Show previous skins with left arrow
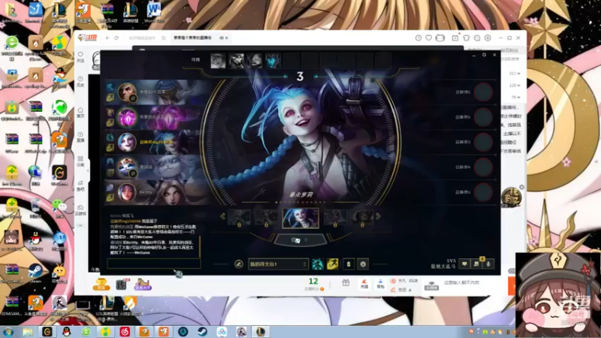601x338 pixels. (222, 216)
